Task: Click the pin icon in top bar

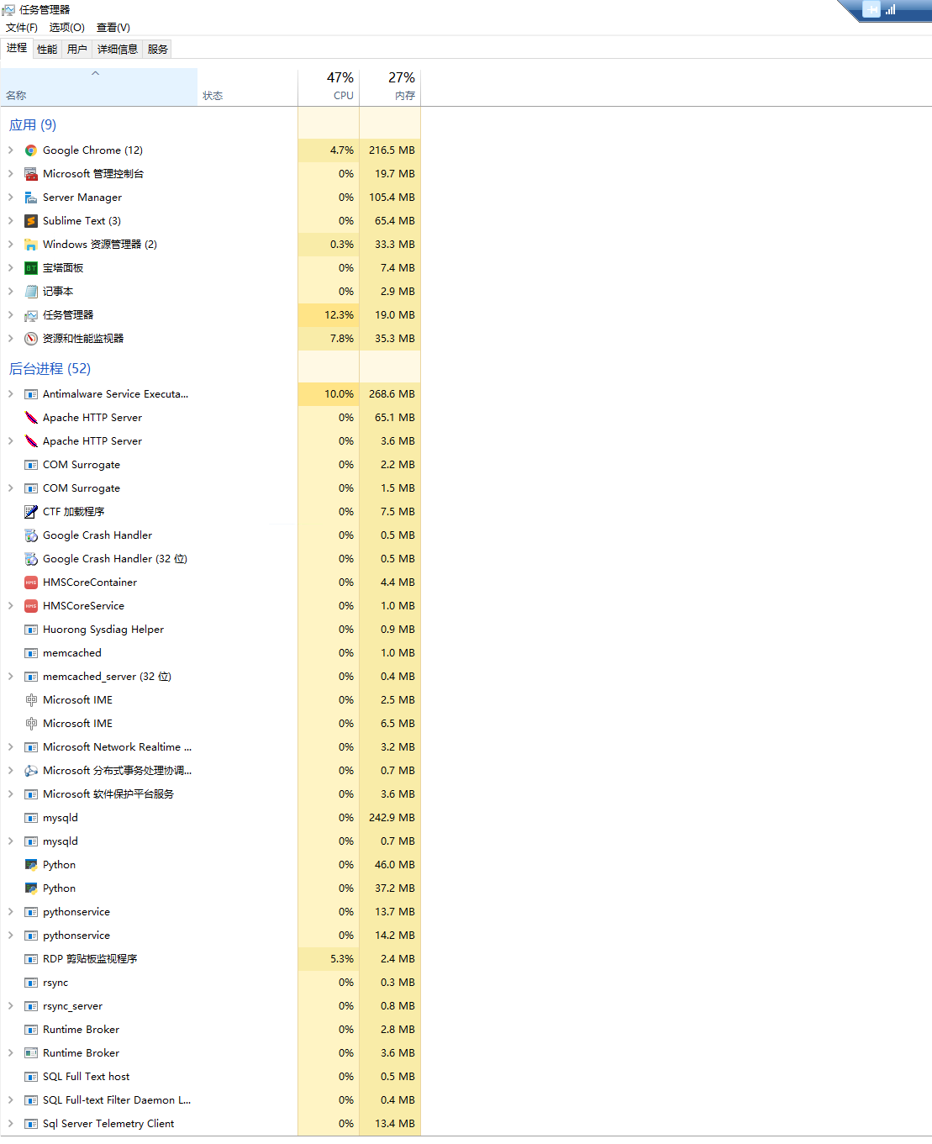Action: tap(871, 10)
